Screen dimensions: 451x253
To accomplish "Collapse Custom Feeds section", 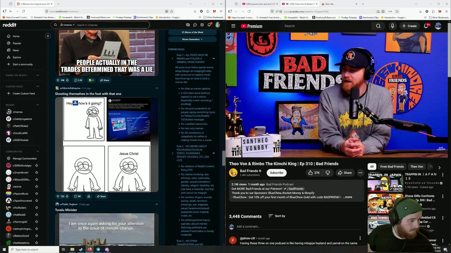I will click(38, 86).
